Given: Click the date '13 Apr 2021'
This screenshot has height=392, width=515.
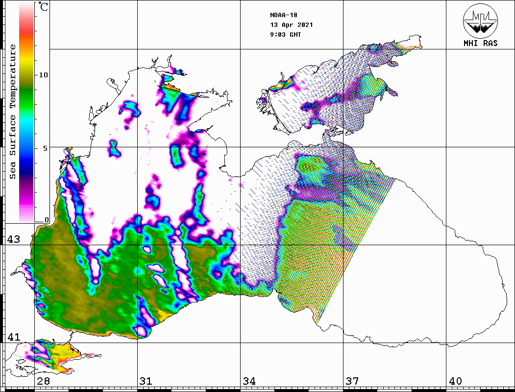Looking at the screenshot, I should click(292, 25).
